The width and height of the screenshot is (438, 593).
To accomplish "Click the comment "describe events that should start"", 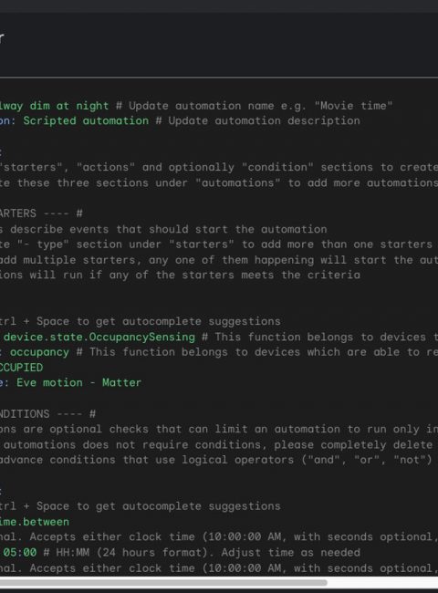I will [x=168, y=229].
